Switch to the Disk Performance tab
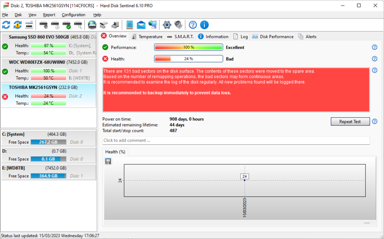This screenshot has height=239, width=384. tap(273, 36)
